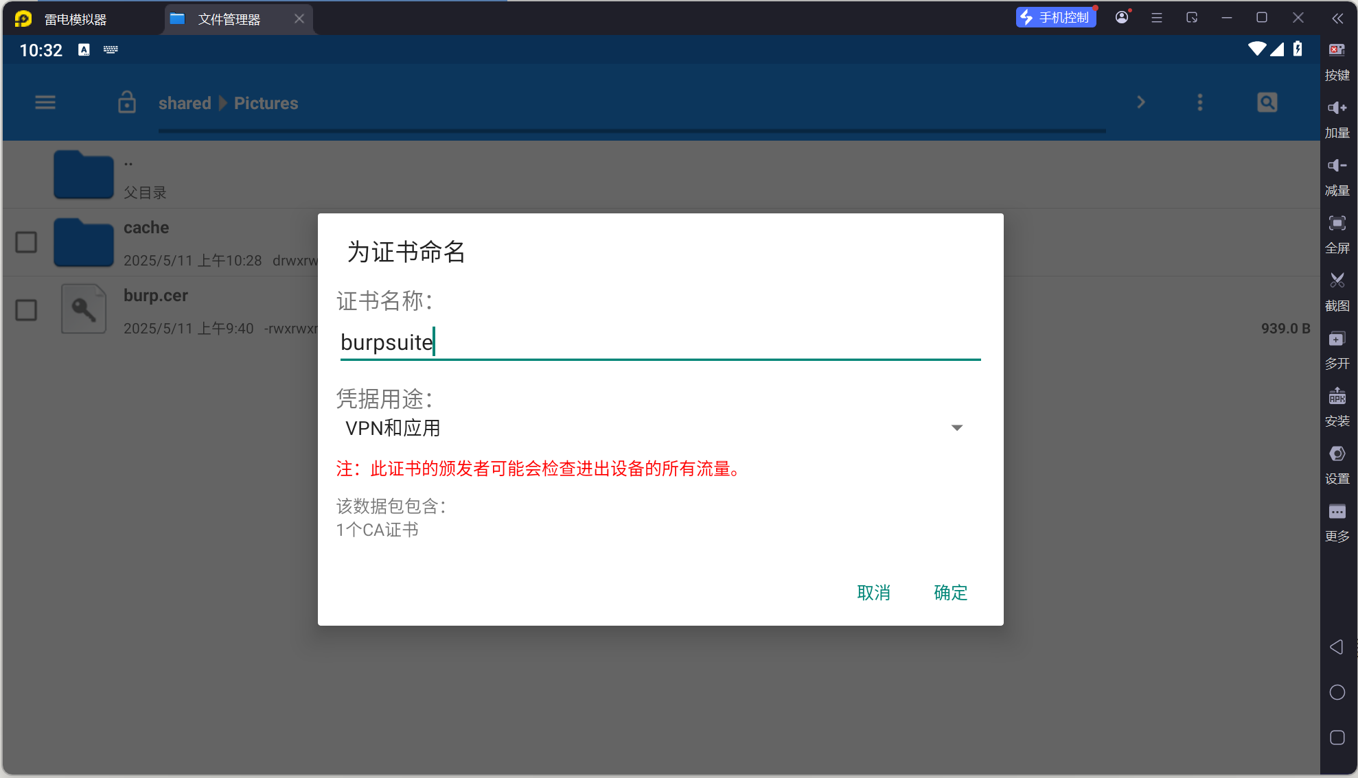Image resolution: width=1358 pixels, height=778 pixels.
Task: Click the fullscreen (全屏) icon
Action: coord(1337,224)
